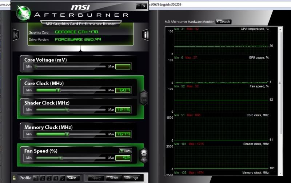Screen dimensions: 291x183
Task: Click the monitor scrollbar up arrow
Action: 280,29
